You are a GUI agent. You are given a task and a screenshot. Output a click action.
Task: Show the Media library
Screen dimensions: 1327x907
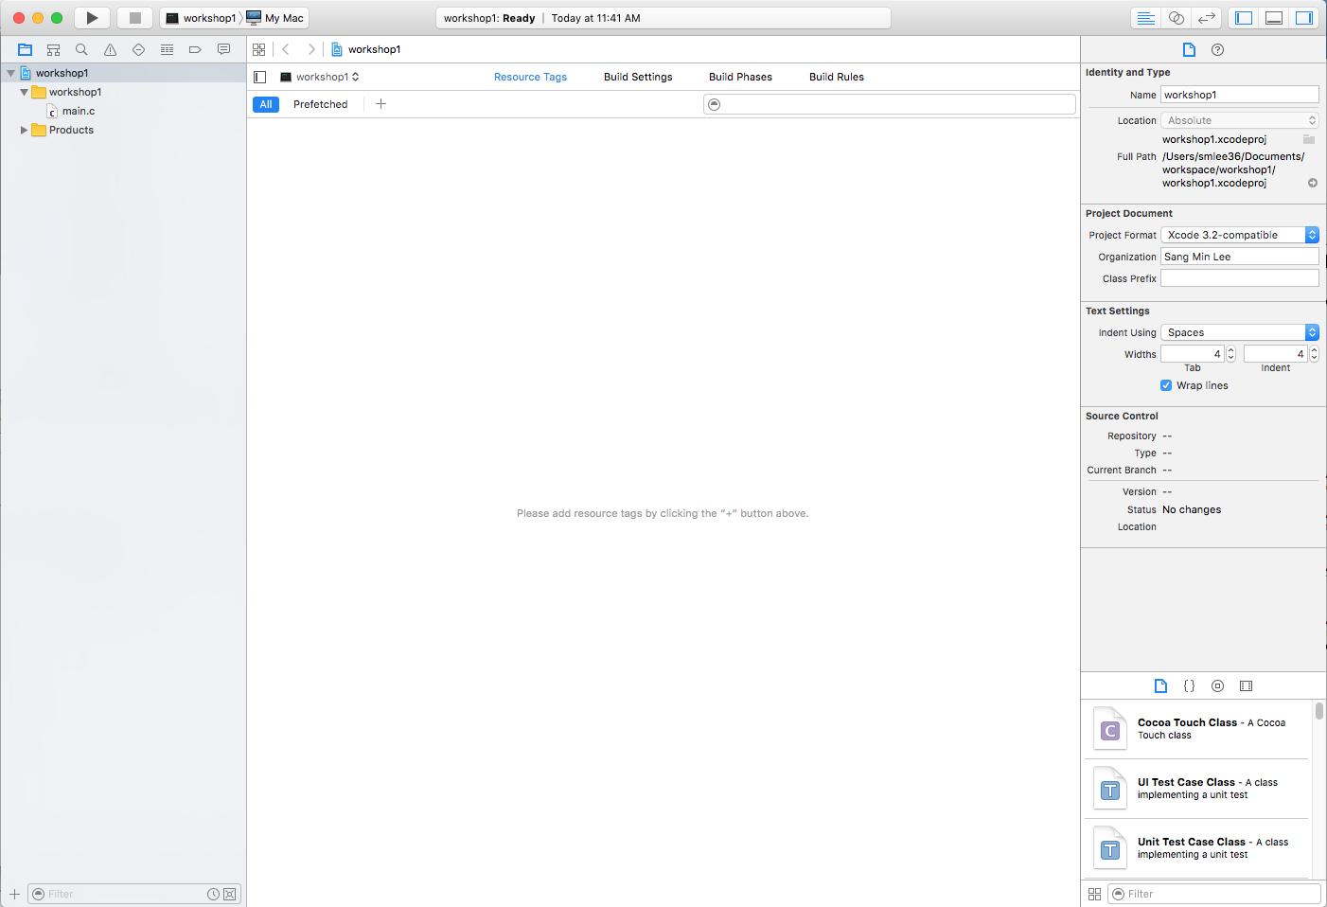[x=1247, y=685]
